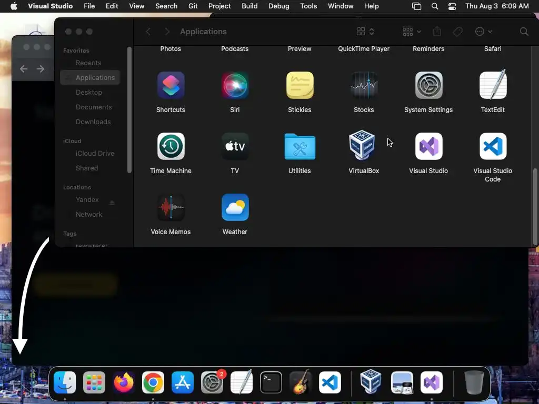The image size is (539, 404).
Task: Open iCloud Drive in sidebar
Action: [x=90, y=154]
